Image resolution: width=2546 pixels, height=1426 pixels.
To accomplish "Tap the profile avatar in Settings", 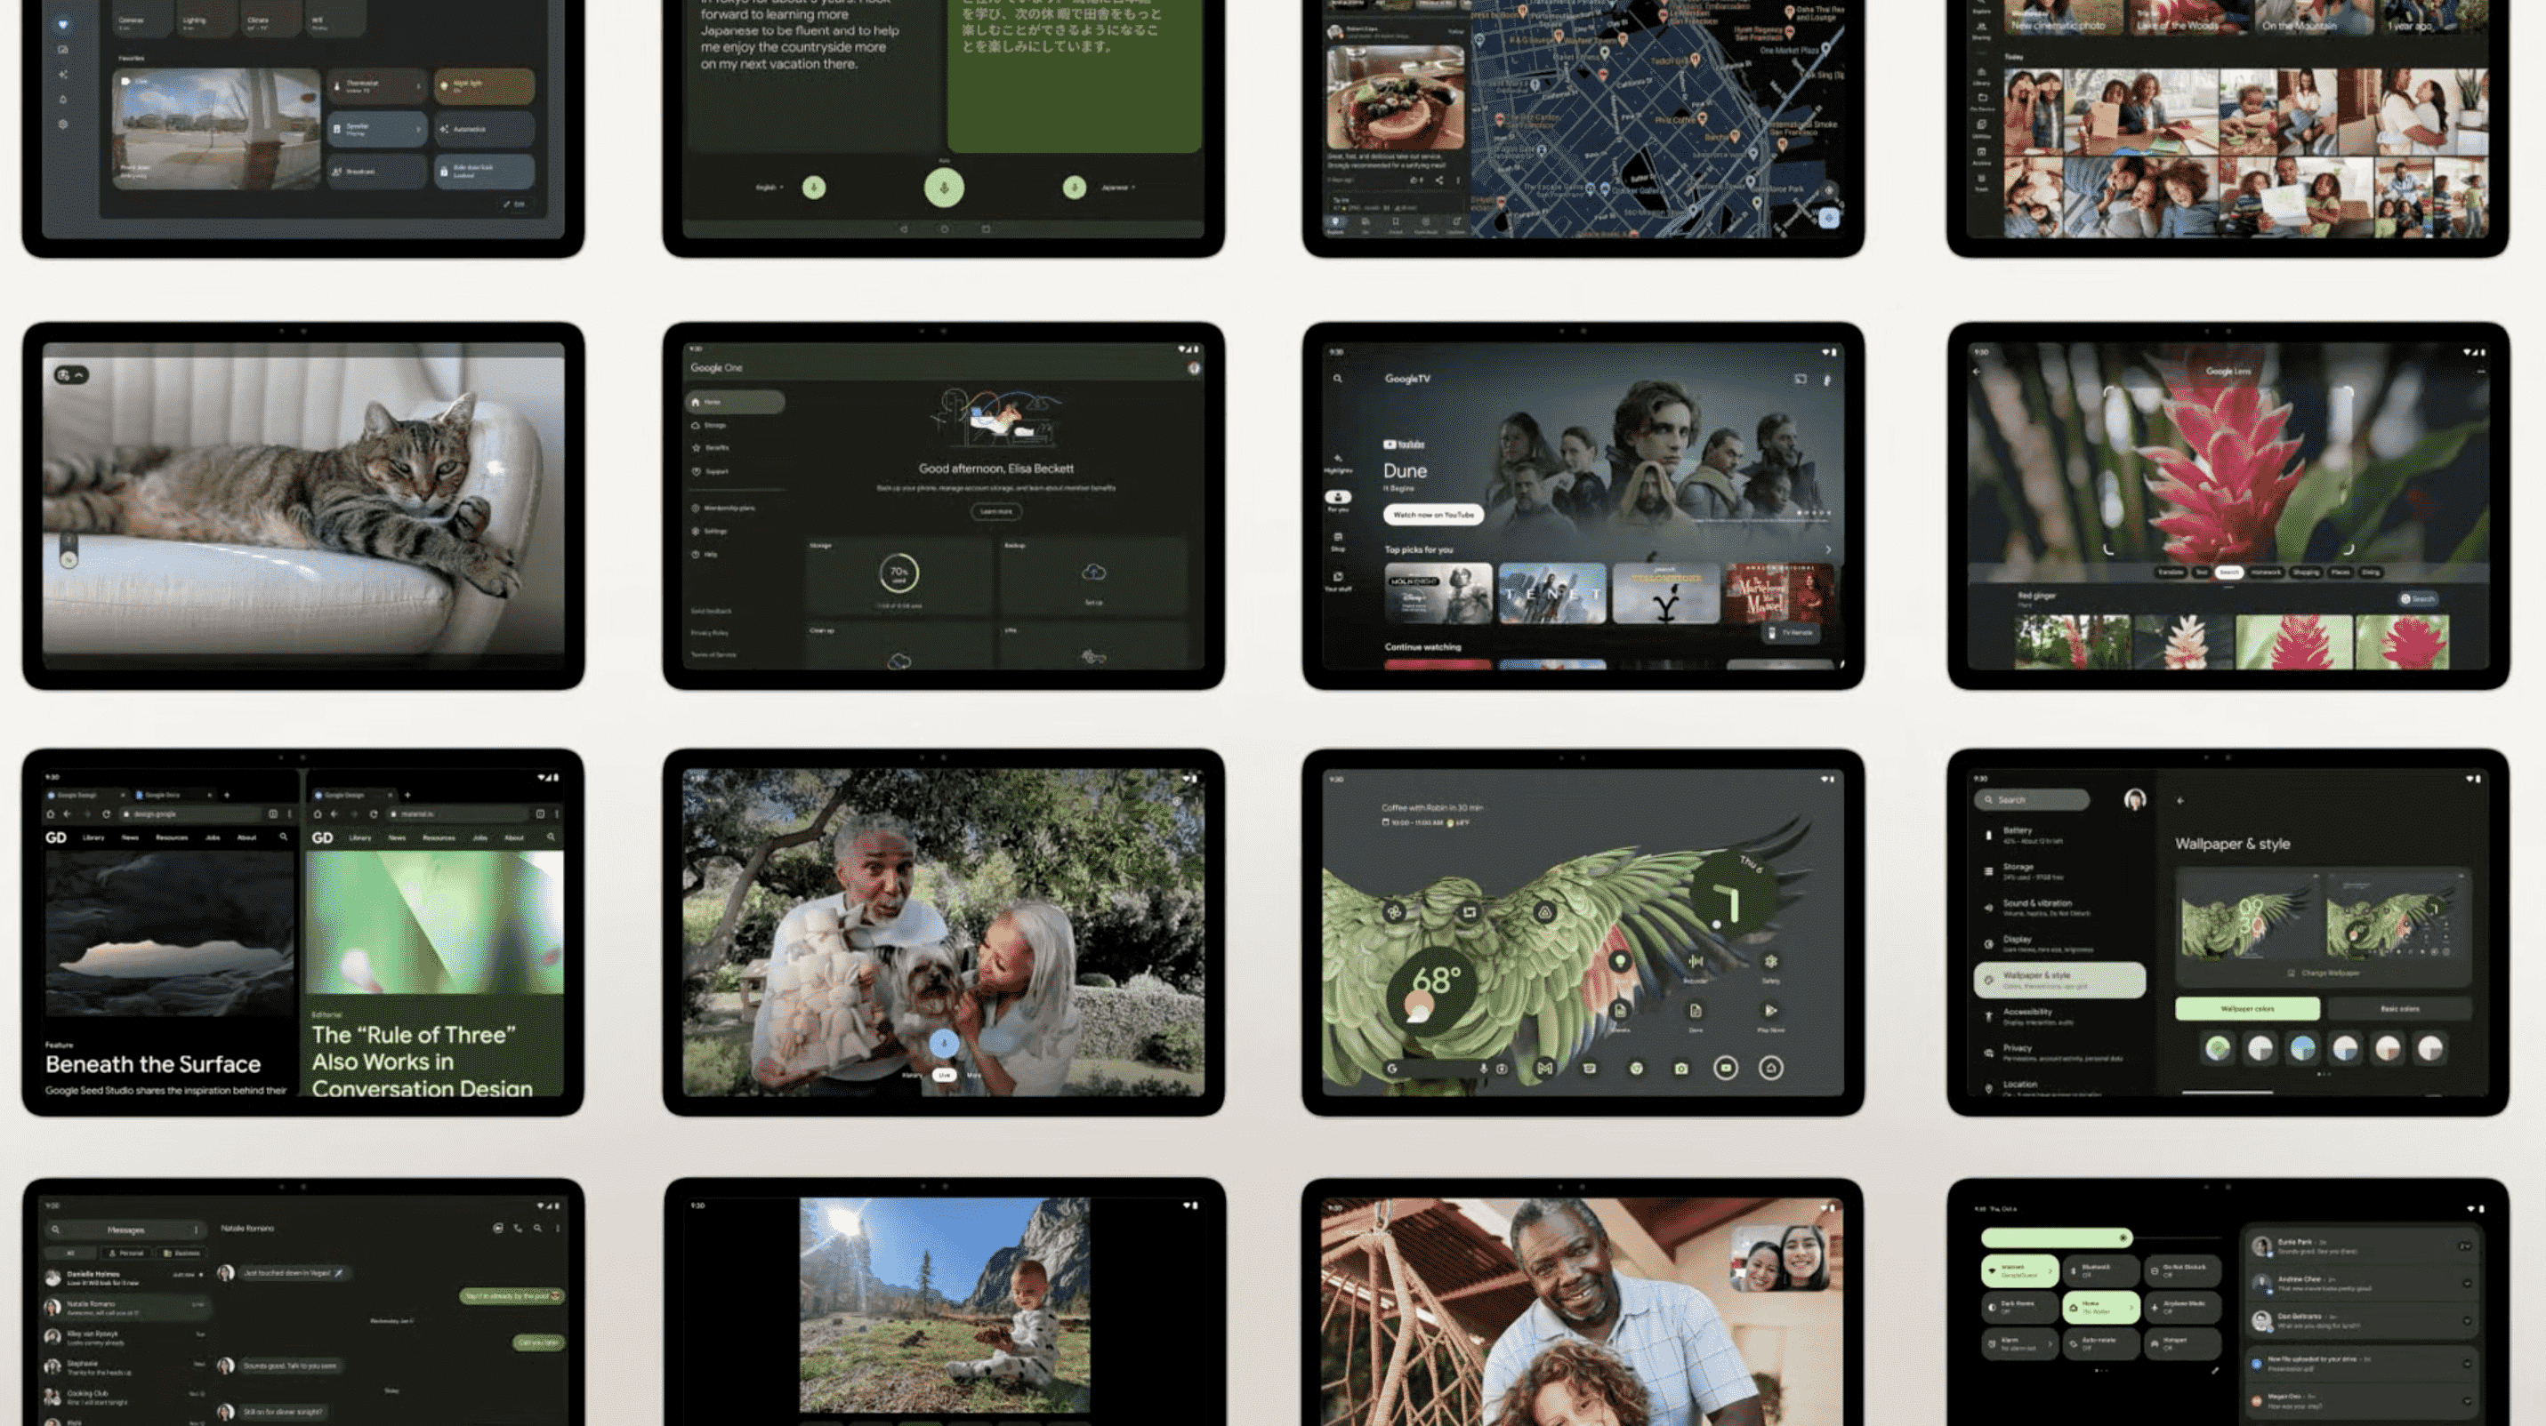I will (x=2135, y=799).
